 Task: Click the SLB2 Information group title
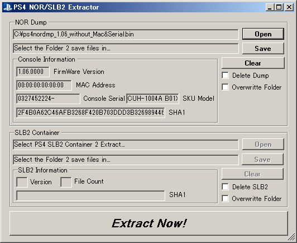pyautogui.click(x=42, y=170)
